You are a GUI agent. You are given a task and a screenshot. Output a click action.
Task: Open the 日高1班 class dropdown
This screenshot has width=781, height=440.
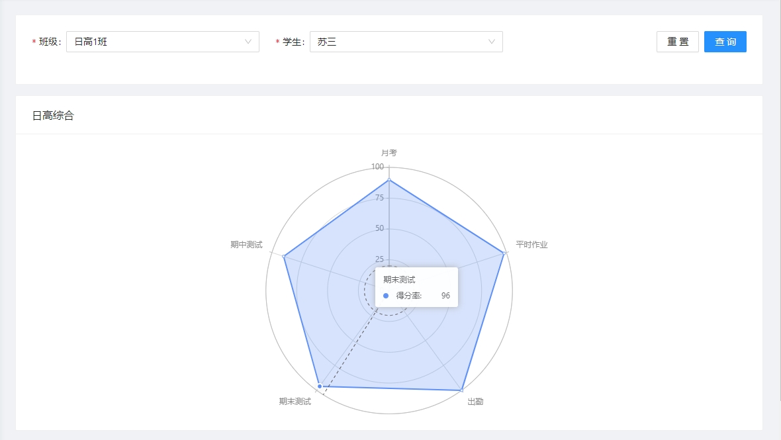pos(162,42)
